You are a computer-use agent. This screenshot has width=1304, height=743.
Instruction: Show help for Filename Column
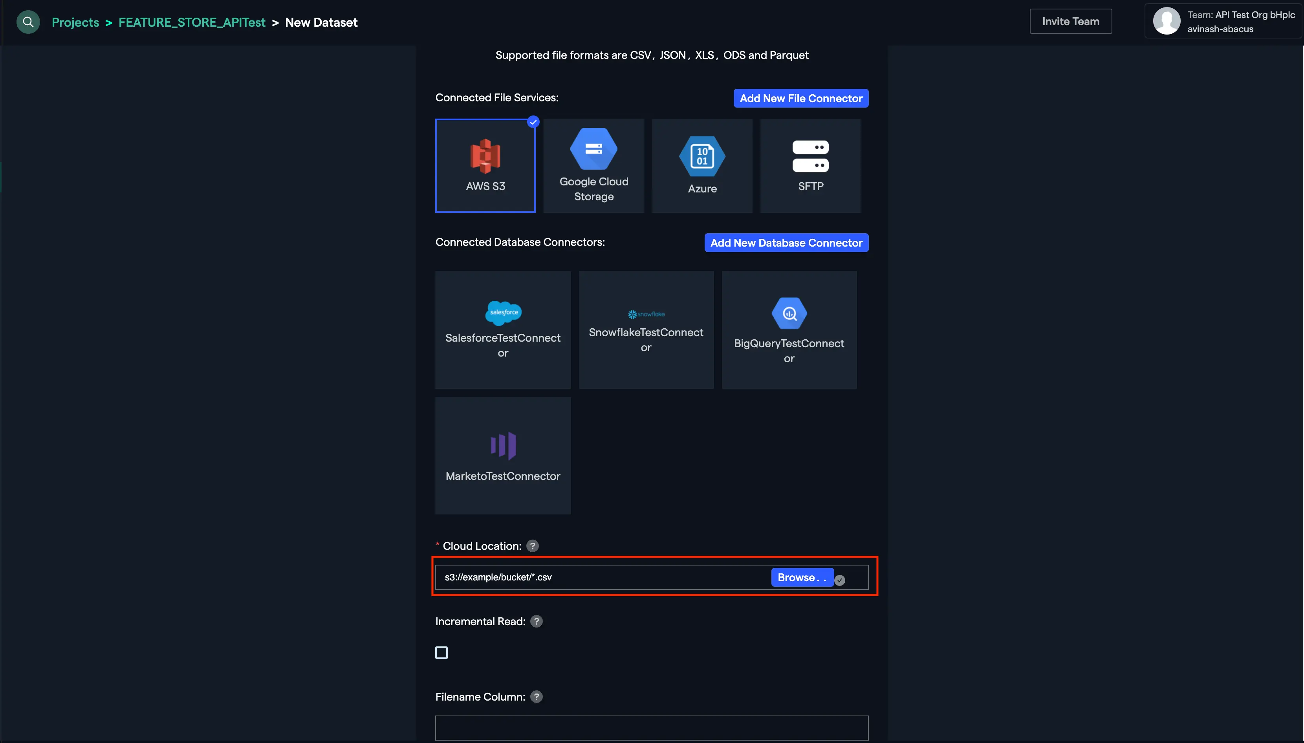(x=536, y=697)
